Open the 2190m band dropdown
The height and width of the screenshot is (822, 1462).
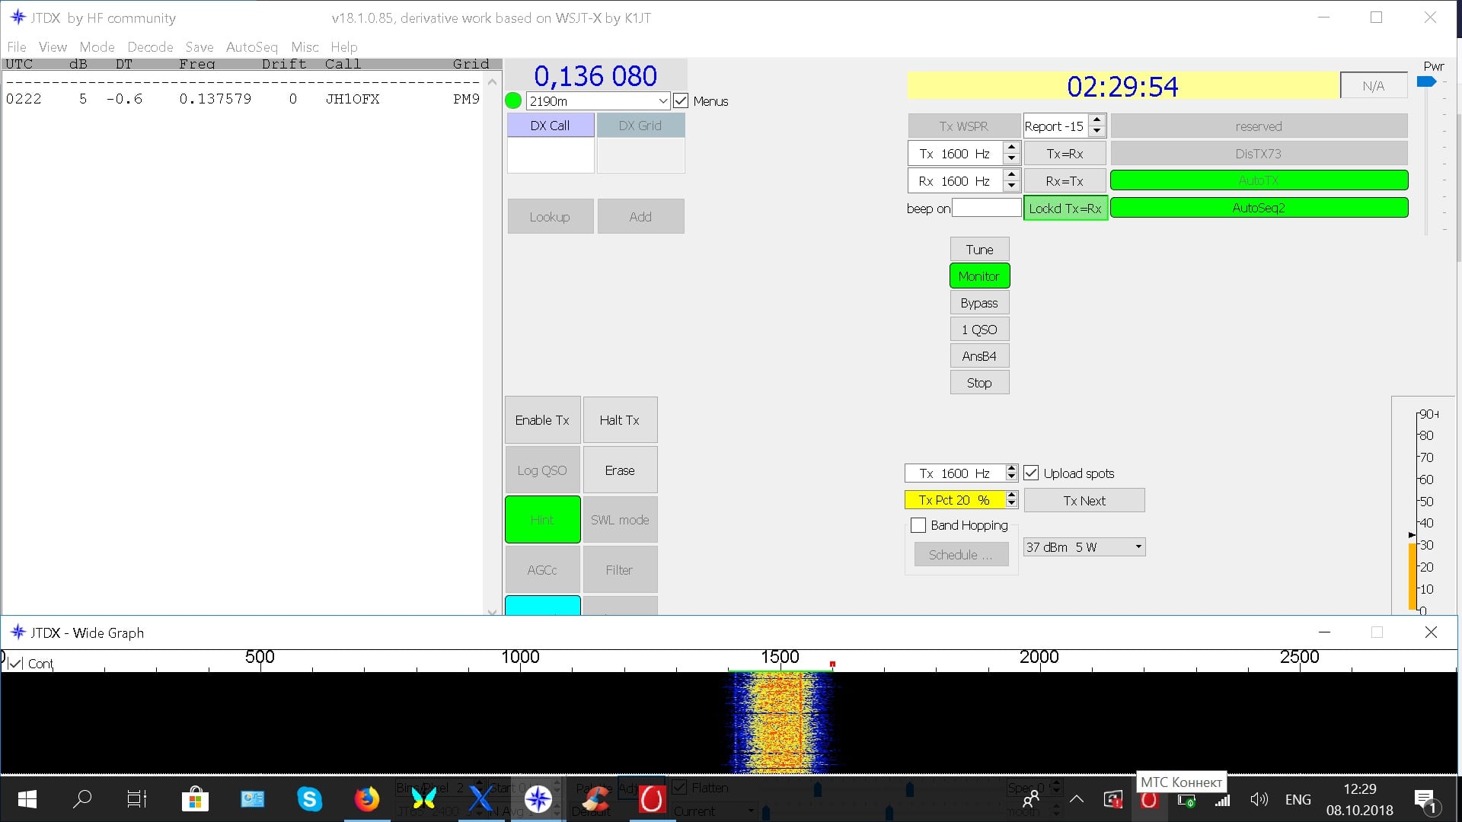point(598,100)
